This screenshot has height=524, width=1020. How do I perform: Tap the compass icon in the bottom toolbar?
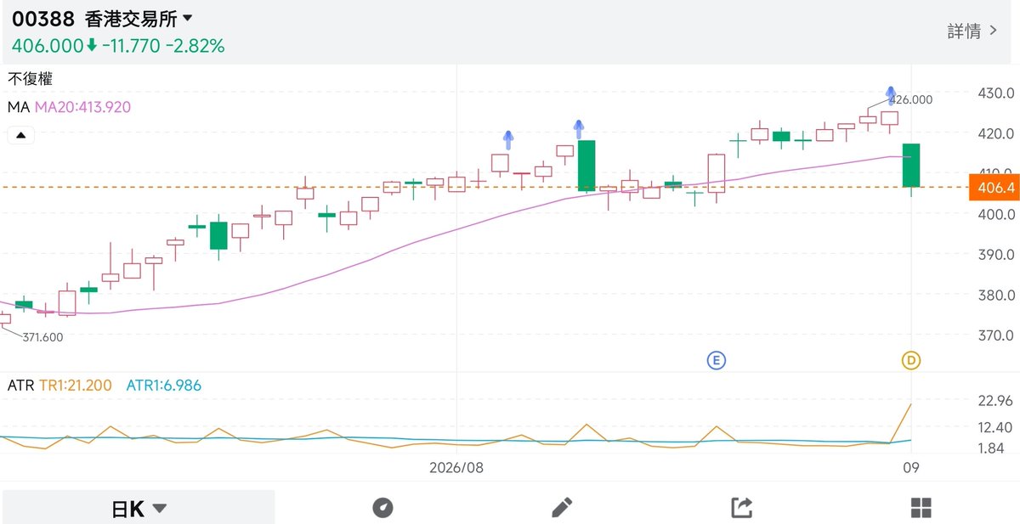(383, 508)
